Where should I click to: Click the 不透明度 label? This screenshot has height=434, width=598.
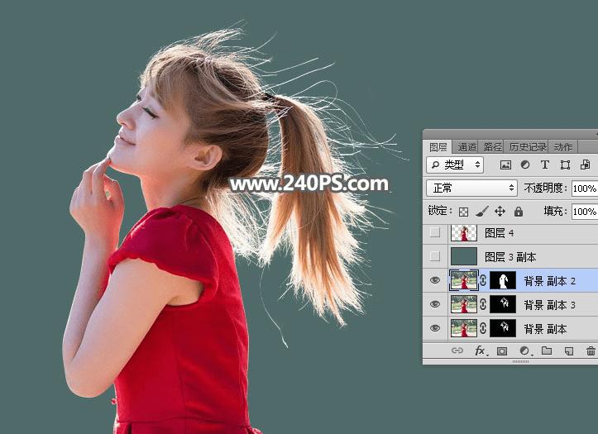pyautogui.click(x=545, y=188)
